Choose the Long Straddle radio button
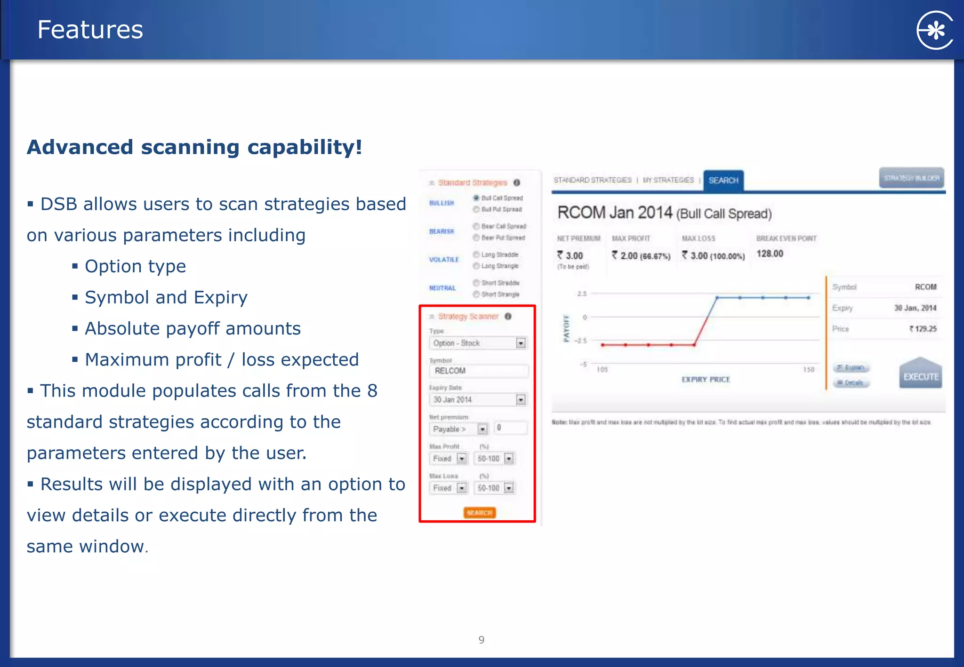This screenshot has height=667, width=964. point(476,254)
